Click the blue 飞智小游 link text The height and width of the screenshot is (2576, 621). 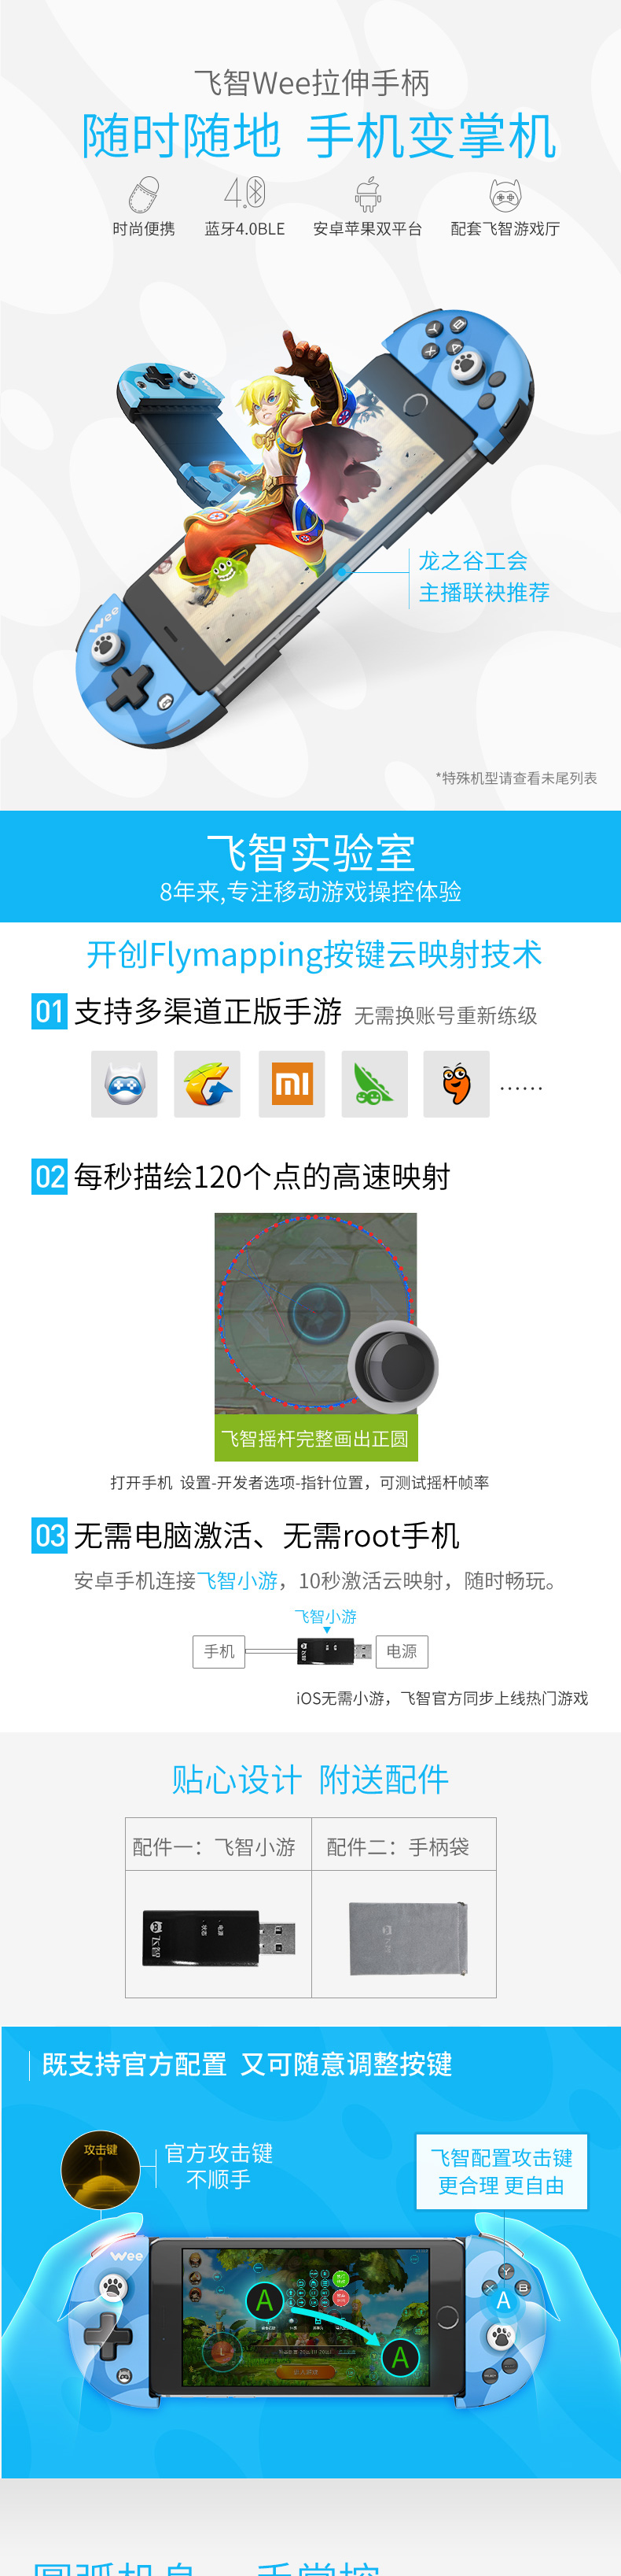(x=237, y=1580)
